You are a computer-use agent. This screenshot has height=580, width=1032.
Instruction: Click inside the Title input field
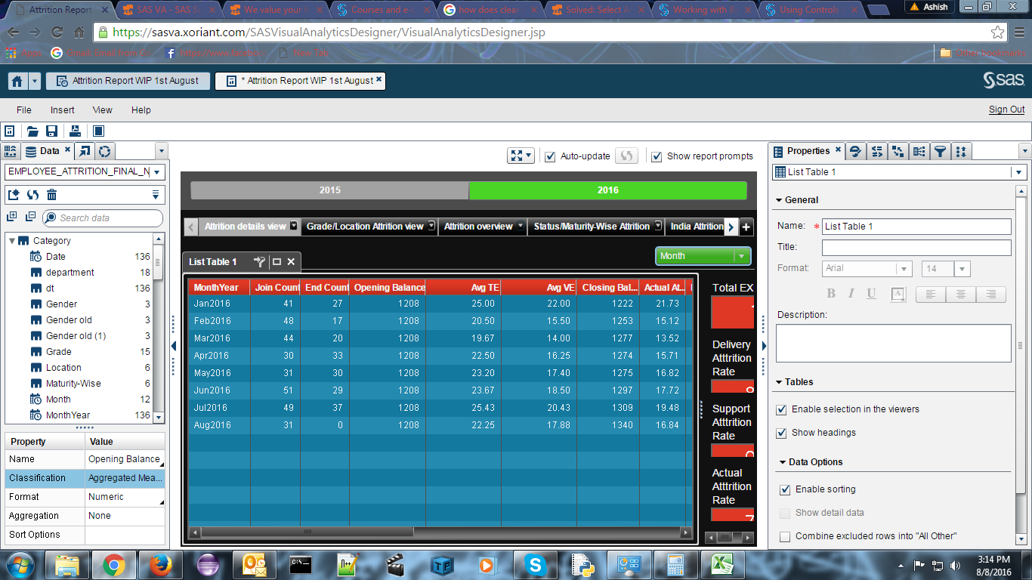(916, 248)
